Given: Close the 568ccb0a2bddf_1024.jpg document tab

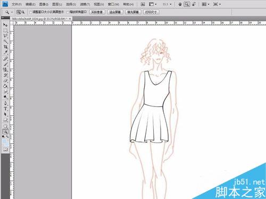Looking at the screenshot, I should pyautogui.click(x=70, y=19).
